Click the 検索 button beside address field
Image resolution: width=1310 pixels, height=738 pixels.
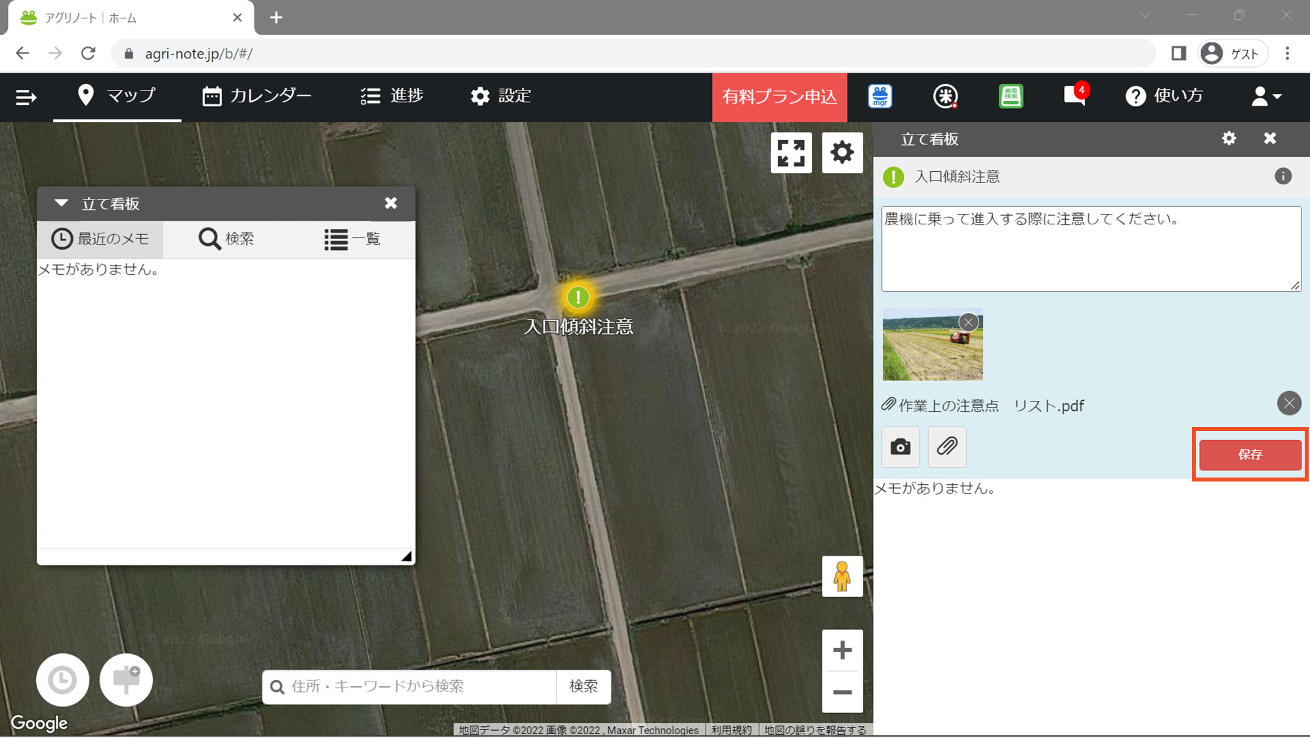pyautogui.click(x=583, y=687)
